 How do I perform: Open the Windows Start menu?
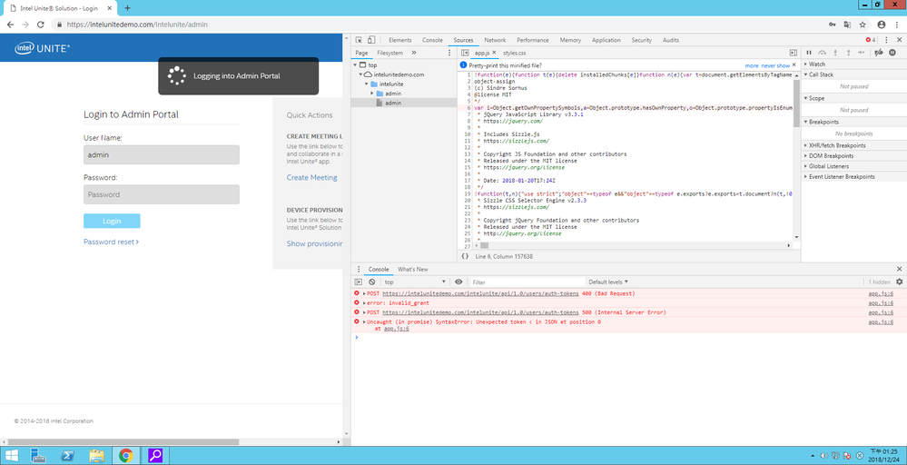tap(11, 456)
